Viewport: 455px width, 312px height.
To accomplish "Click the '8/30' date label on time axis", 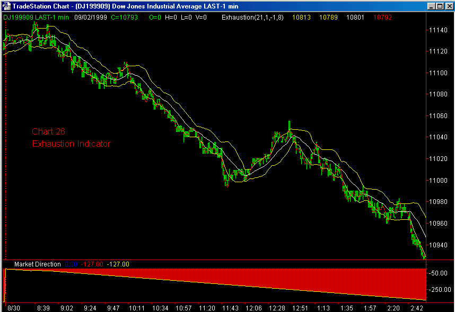I will [x=14, y=308].
